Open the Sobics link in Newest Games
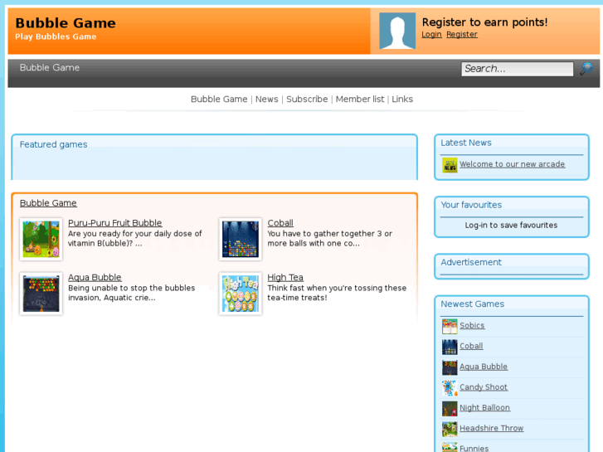This screenshot has width=603, height=452. [472, 325]
